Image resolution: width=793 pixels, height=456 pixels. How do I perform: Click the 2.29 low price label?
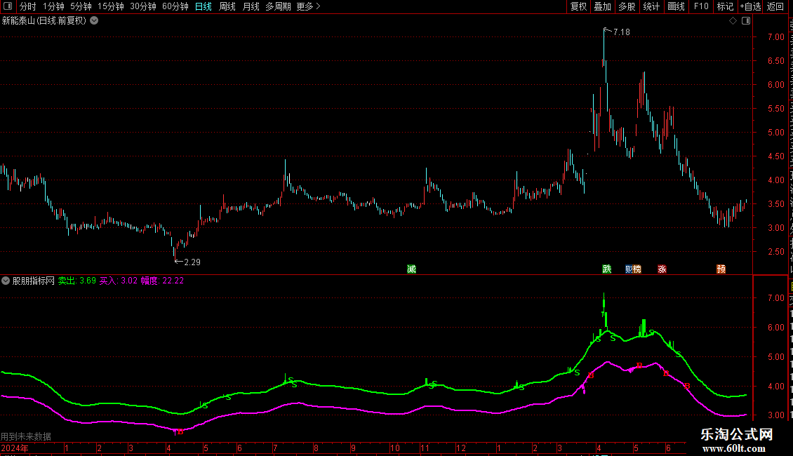coord(192,262)
